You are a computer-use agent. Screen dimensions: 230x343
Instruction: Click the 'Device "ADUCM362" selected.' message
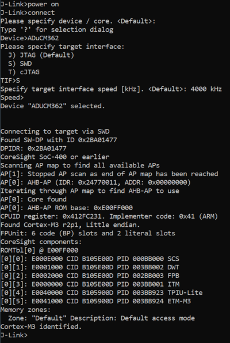[53, 106]
